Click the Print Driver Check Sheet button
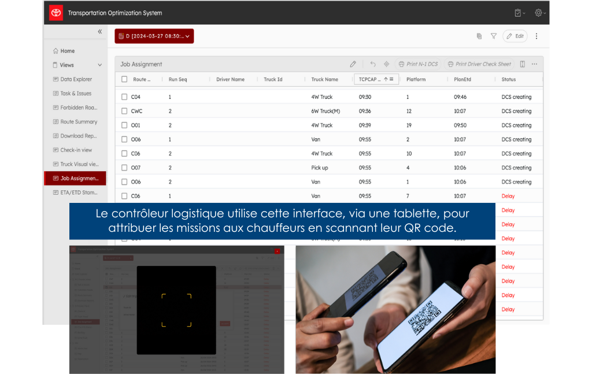Viewport: 592px width, 374px height. click(x=479, y=64)
